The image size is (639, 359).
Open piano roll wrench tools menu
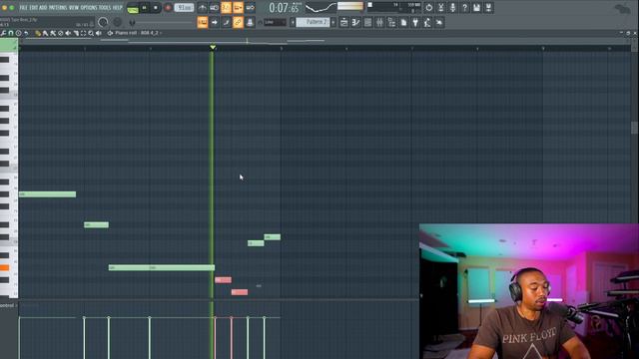click(3, 33)
